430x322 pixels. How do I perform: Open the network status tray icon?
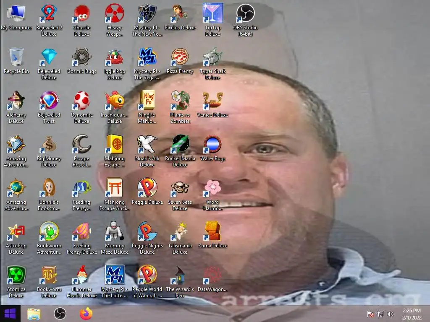(x=380, y=314)
